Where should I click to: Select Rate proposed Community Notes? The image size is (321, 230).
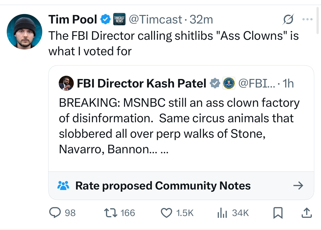pos(163,185)
